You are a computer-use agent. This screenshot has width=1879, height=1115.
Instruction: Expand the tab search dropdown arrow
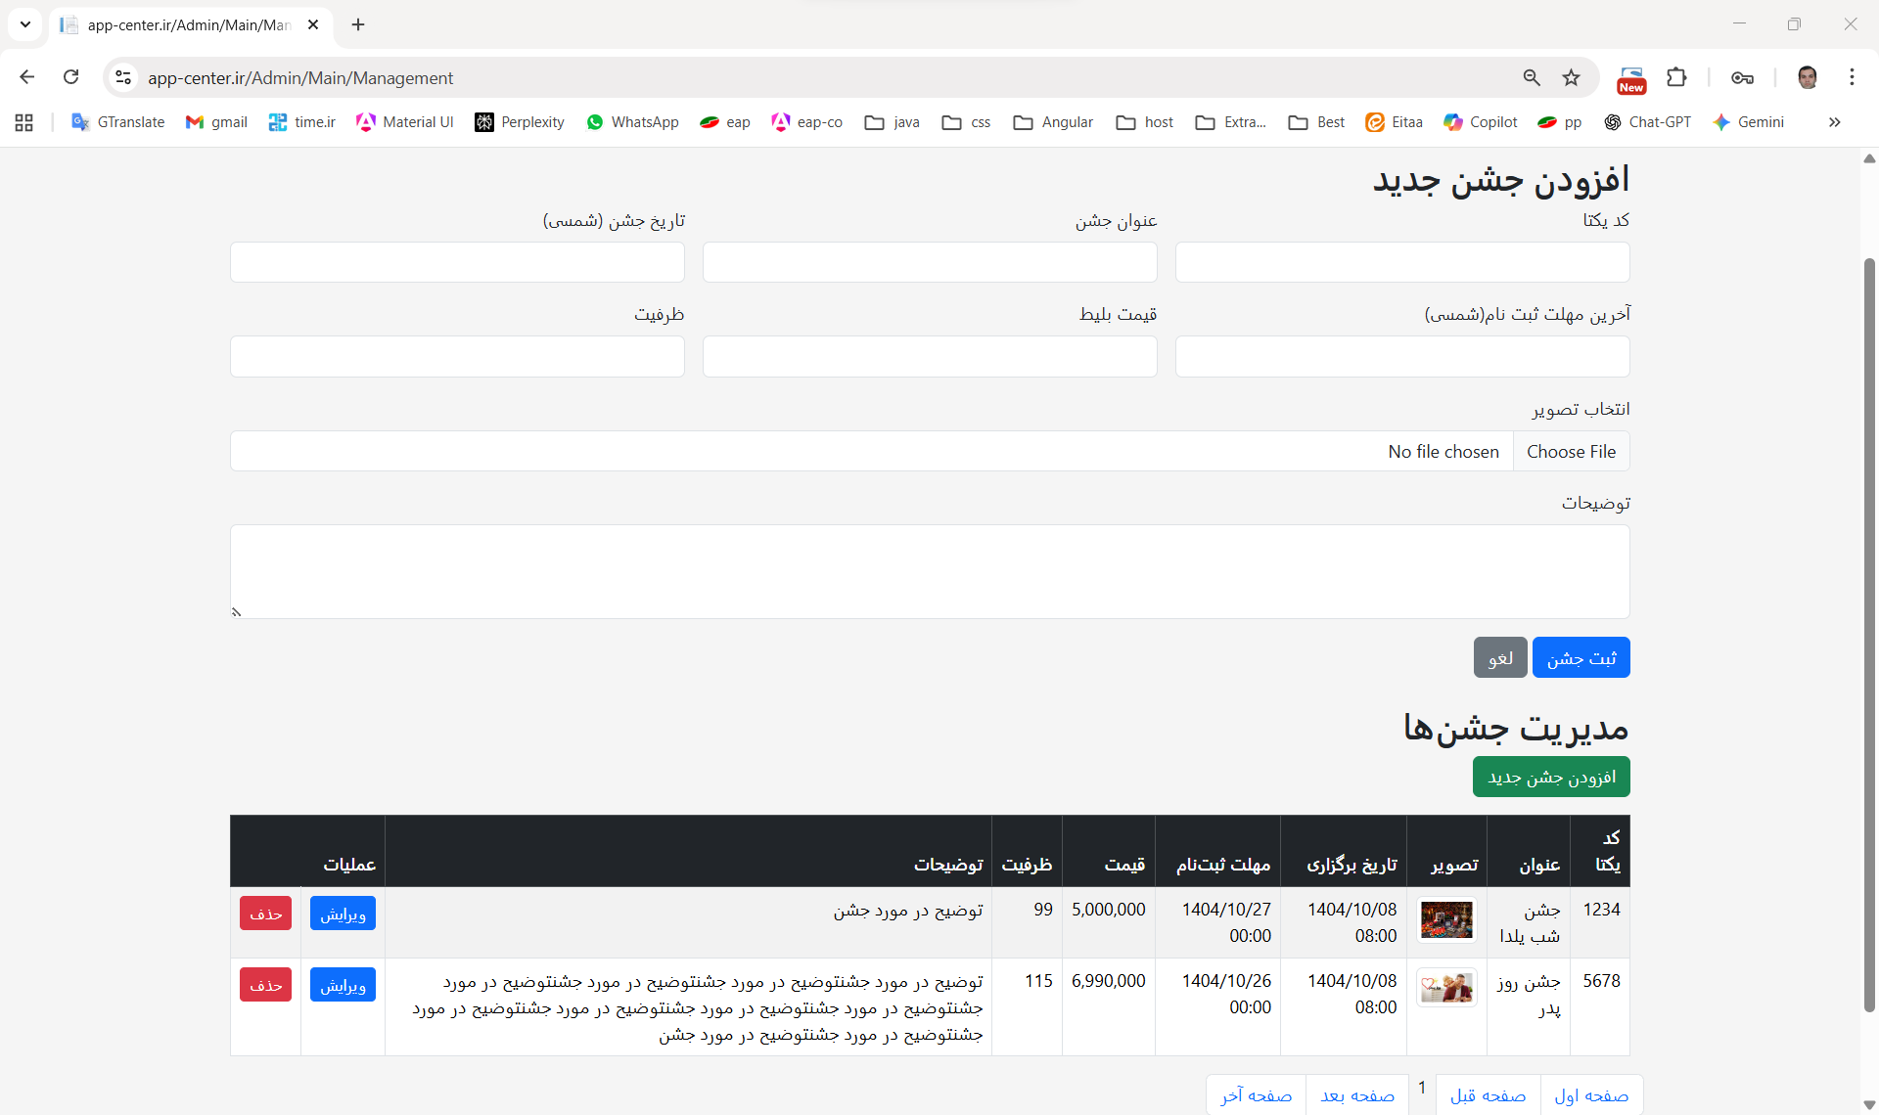(x=25, y=24)
